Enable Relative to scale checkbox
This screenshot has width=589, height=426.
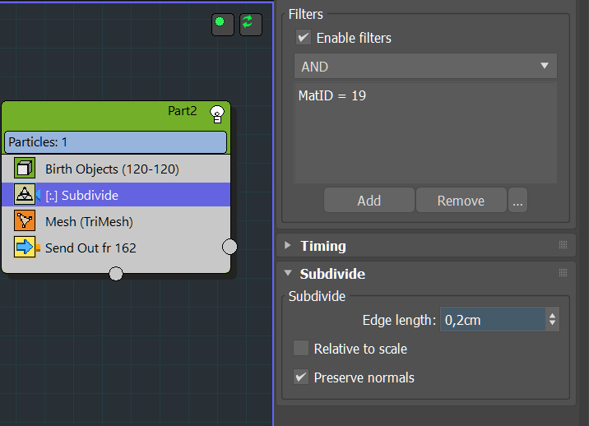click(x=301, y=348)
